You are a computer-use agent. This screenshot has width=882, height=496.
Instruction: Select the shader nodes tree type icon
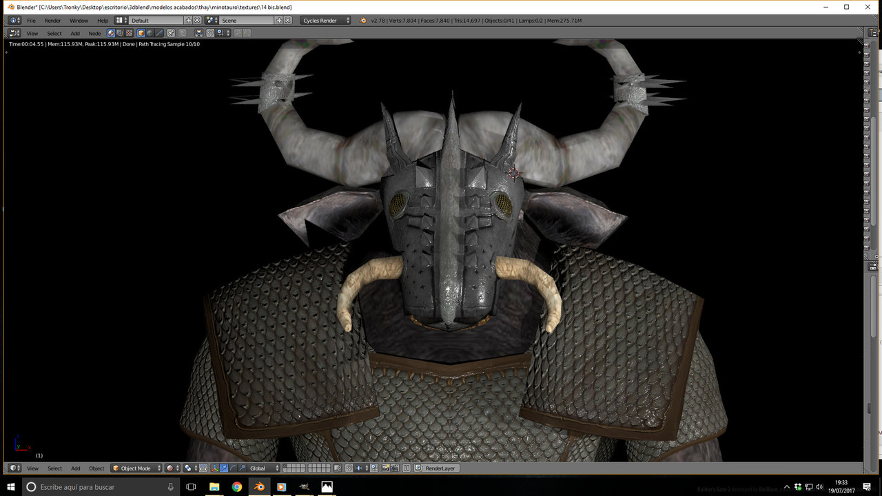tap(111, 33)
